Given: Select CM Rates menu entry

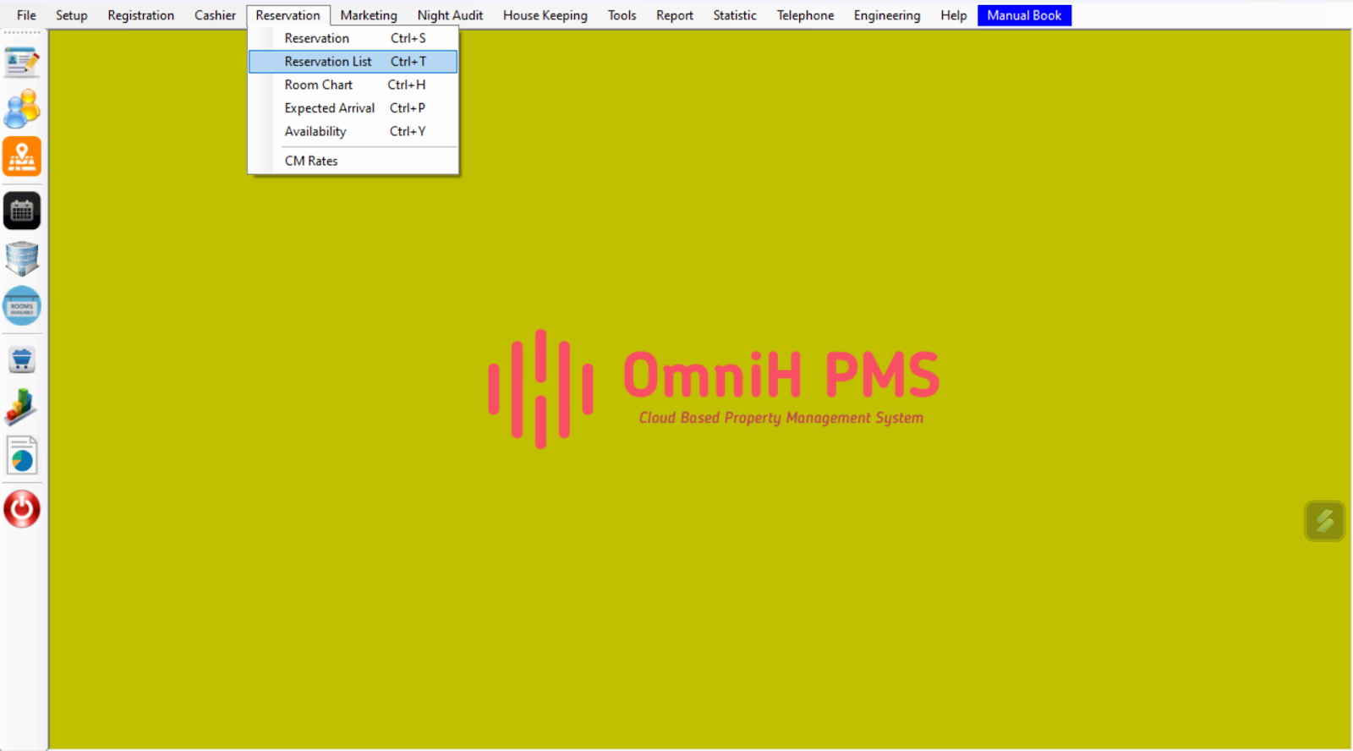Looking at the screenshot, I should (353, 161).
